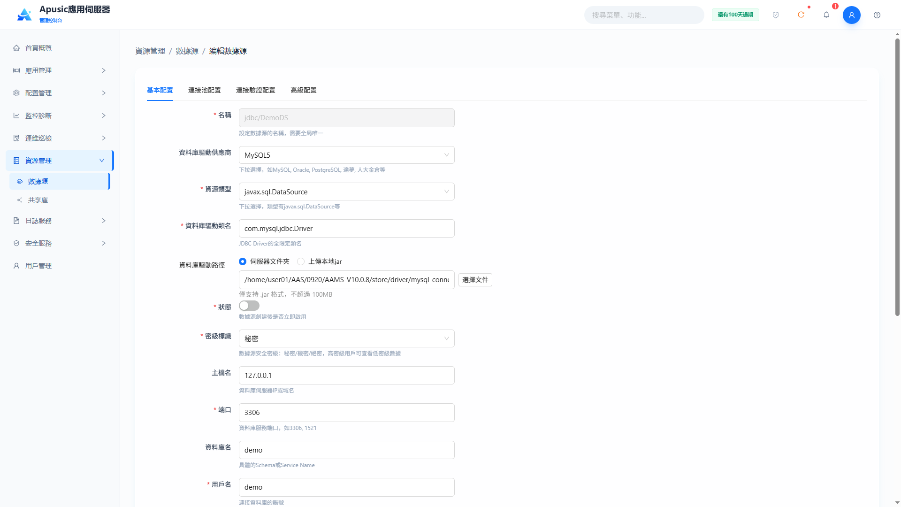
Task: Click the 主機名 field containing 127.0.0.1
Action: (346, 376)
